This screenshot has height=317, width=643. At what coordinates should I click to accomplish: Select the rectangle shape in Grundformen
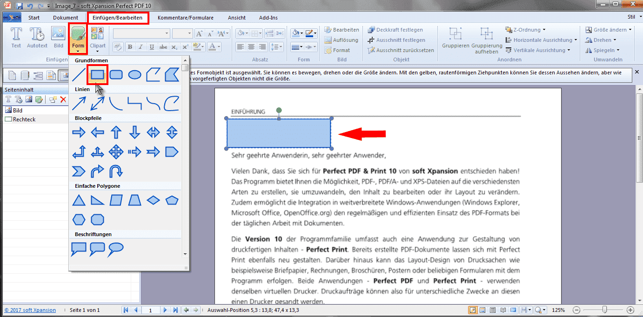click(97, 74)
